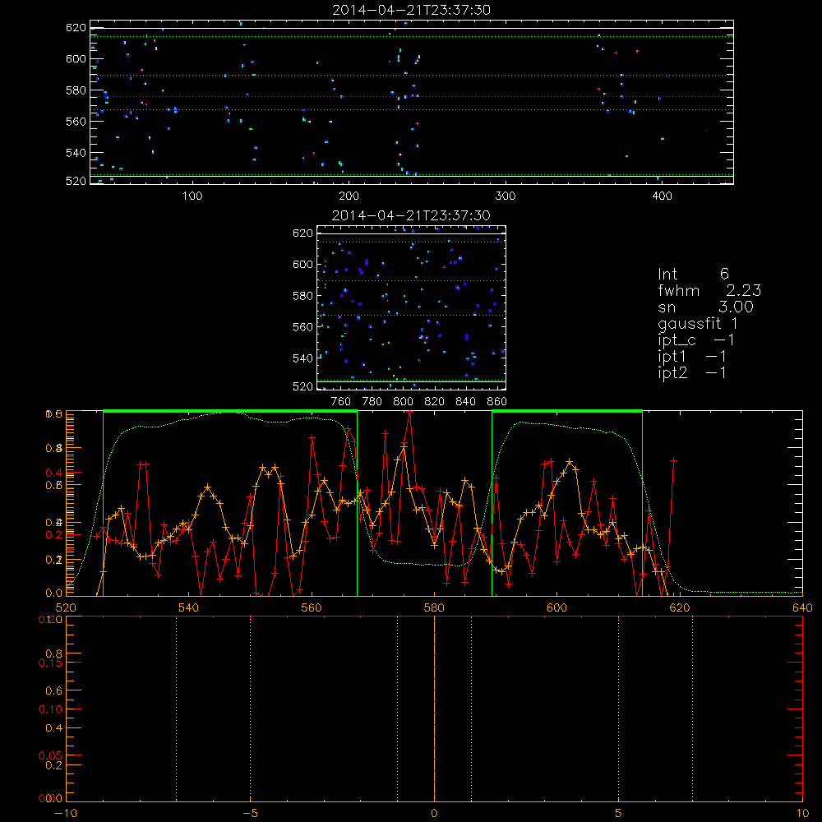Click x-axis label 200 on top plot
Screen dimensions: 822x822
coord(349,196)
